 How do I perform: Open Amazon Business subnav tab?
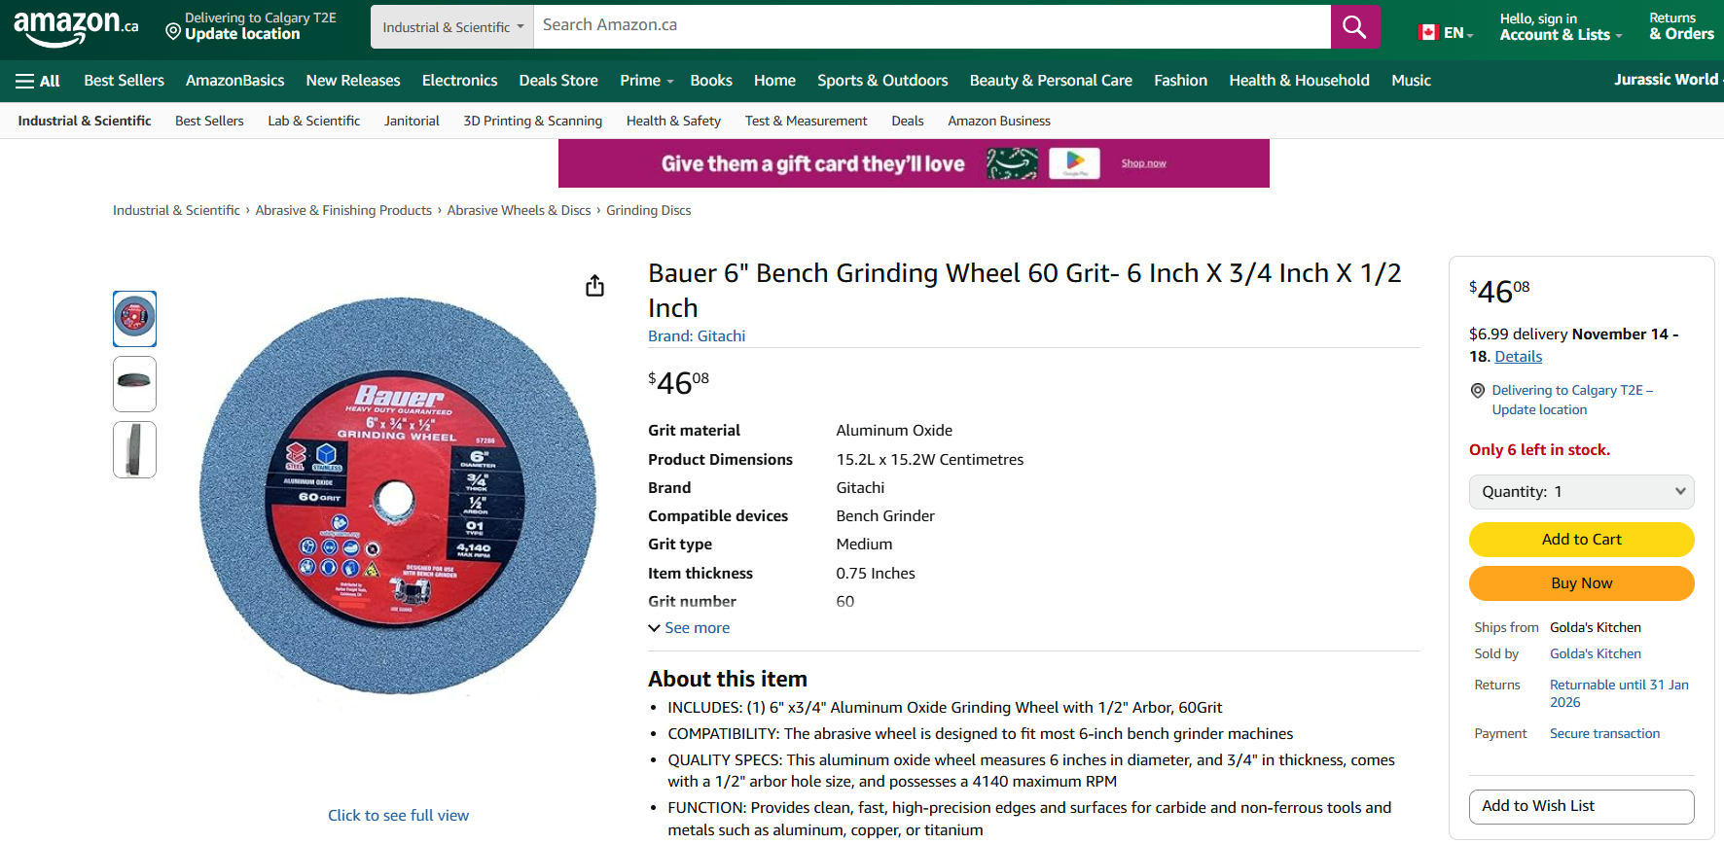(x=999, y=121)
